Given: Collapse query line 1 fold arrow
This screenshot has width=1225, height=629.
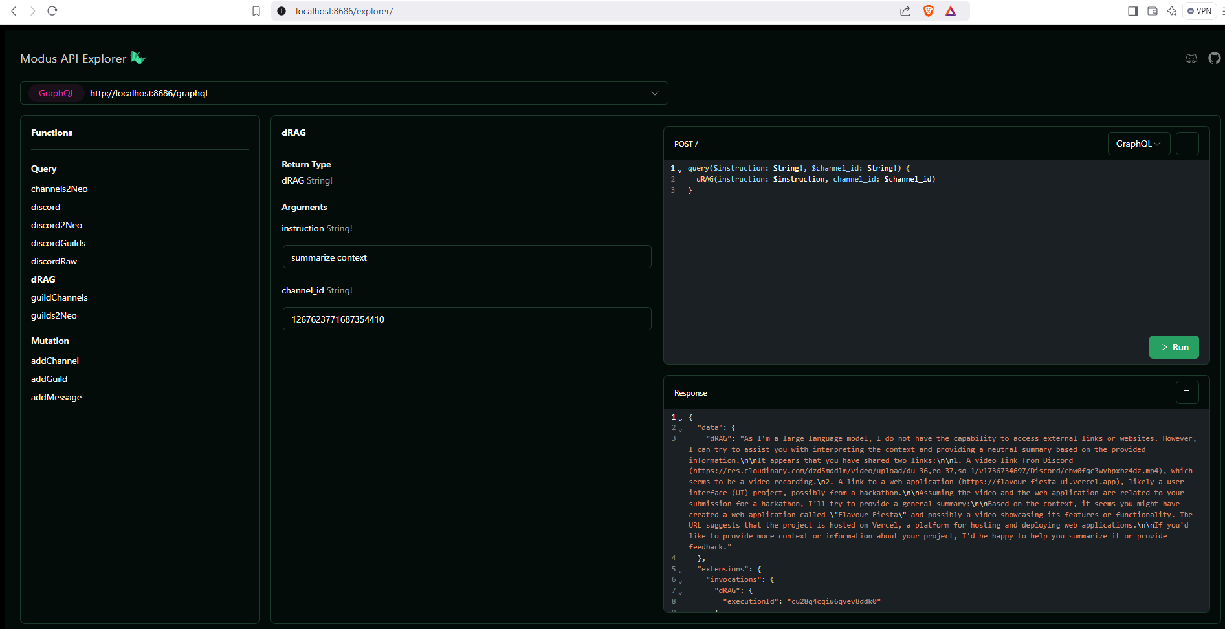Looking at the screenshot, I should click(680, 169).
